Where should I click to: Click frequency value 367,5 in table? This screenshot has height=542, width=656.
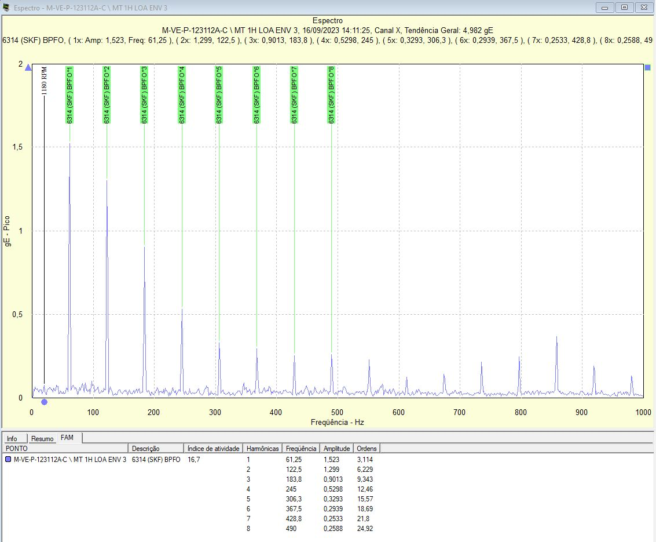click(294, 509)
